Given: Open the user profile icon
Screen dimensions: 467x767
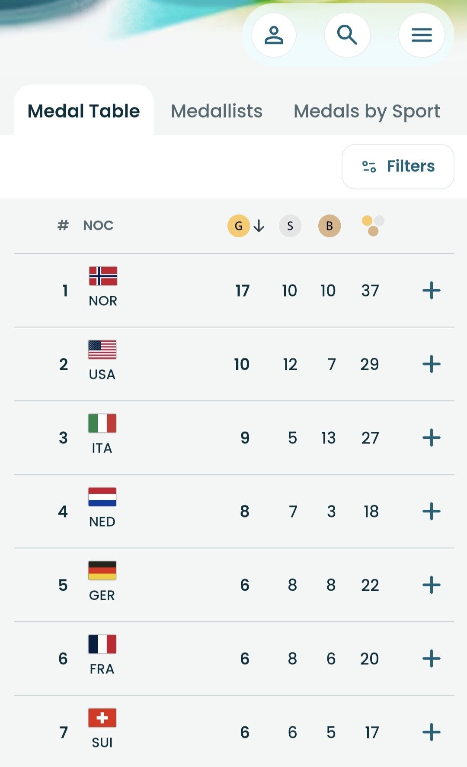Looking at the screenshot, I should [274, 35].
